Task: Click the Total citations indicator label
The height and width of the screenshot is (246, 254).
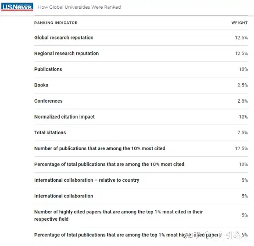Action: coord(50,132)
